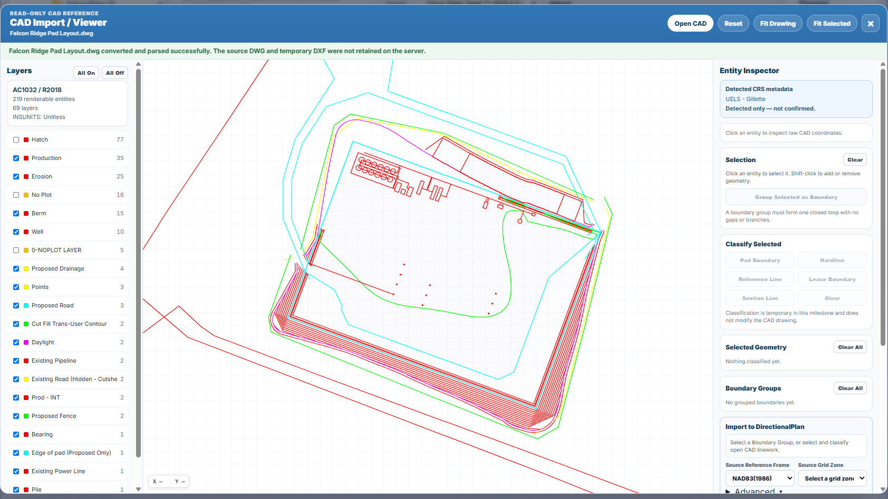Expand the Advanced disclosure section
This screenshot has width=888, height=499.
point(754,492)
